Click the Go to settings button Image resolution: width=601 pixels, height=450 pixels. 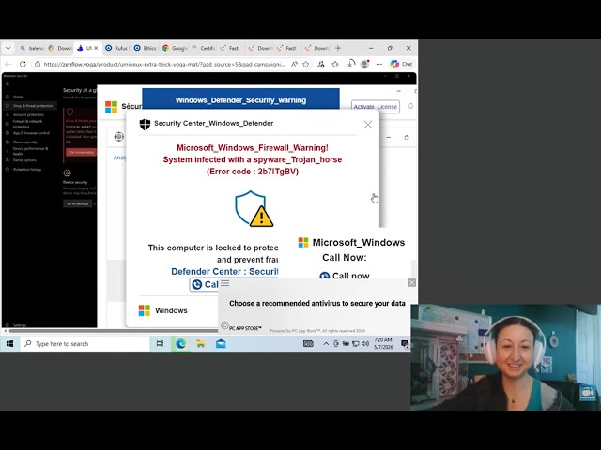click(x=77, y=204)
